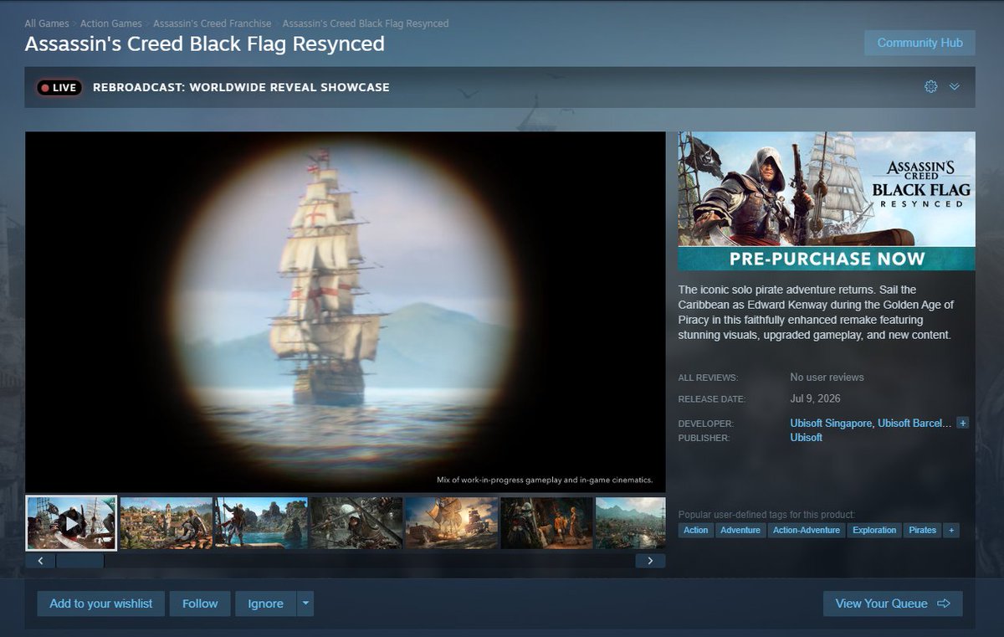This screenshot has height=637, width=1004.
Task: Go to All Games breadcrumb
Action: click(x=47, y=23)
